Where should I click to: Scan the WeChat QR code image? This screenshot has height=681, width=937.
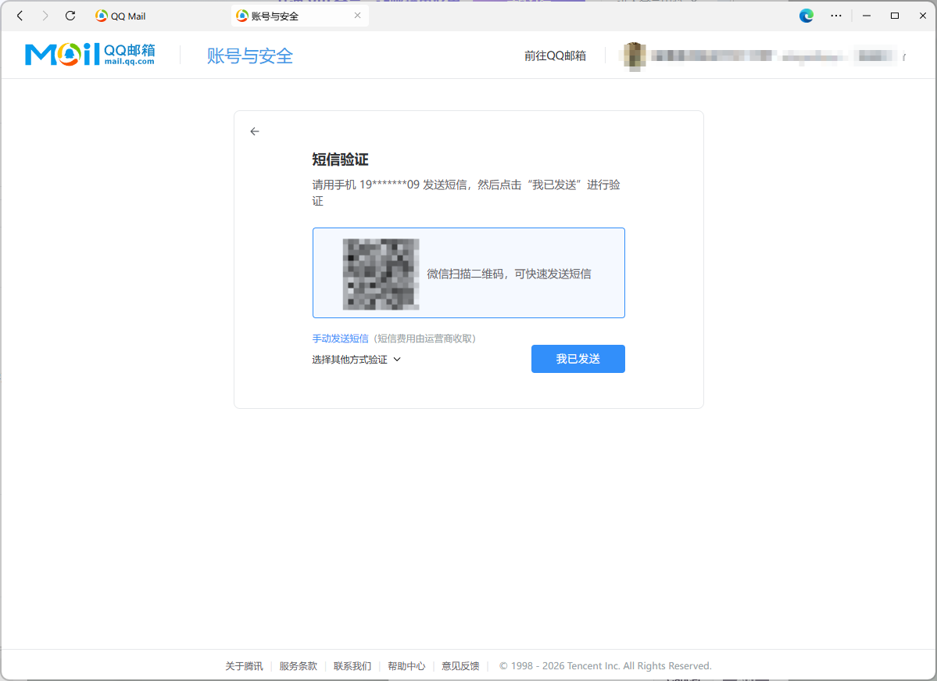pyautogui.click(x=382, y=273)
